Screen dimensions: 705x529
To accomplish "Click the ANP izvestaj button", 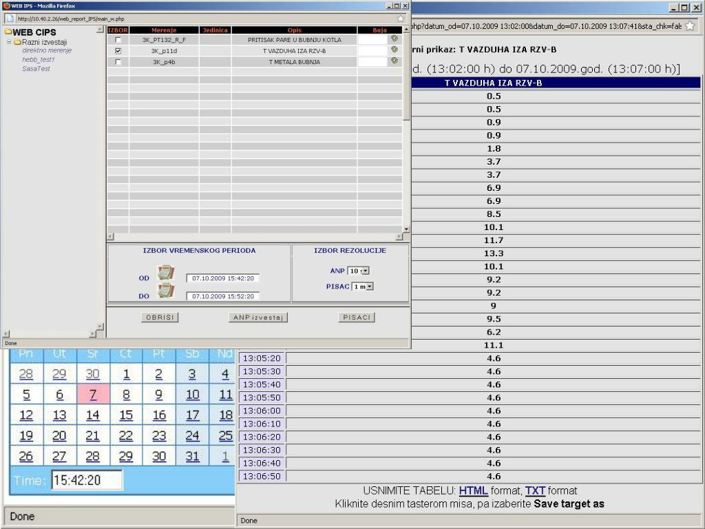I will [258, 317].
